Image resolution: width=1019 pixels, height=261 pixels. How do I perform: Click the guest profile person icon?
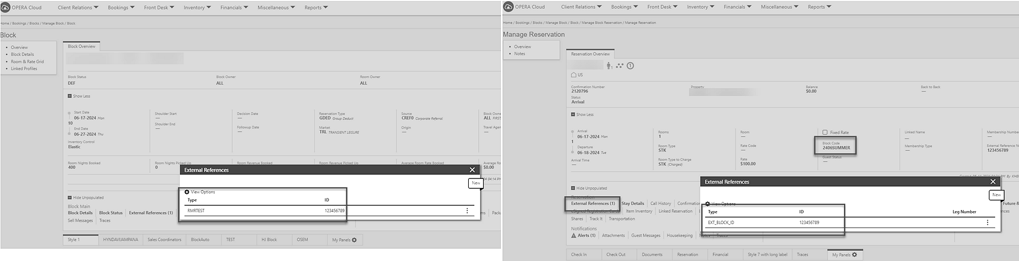pyautogui.click(x=609, y=65)
